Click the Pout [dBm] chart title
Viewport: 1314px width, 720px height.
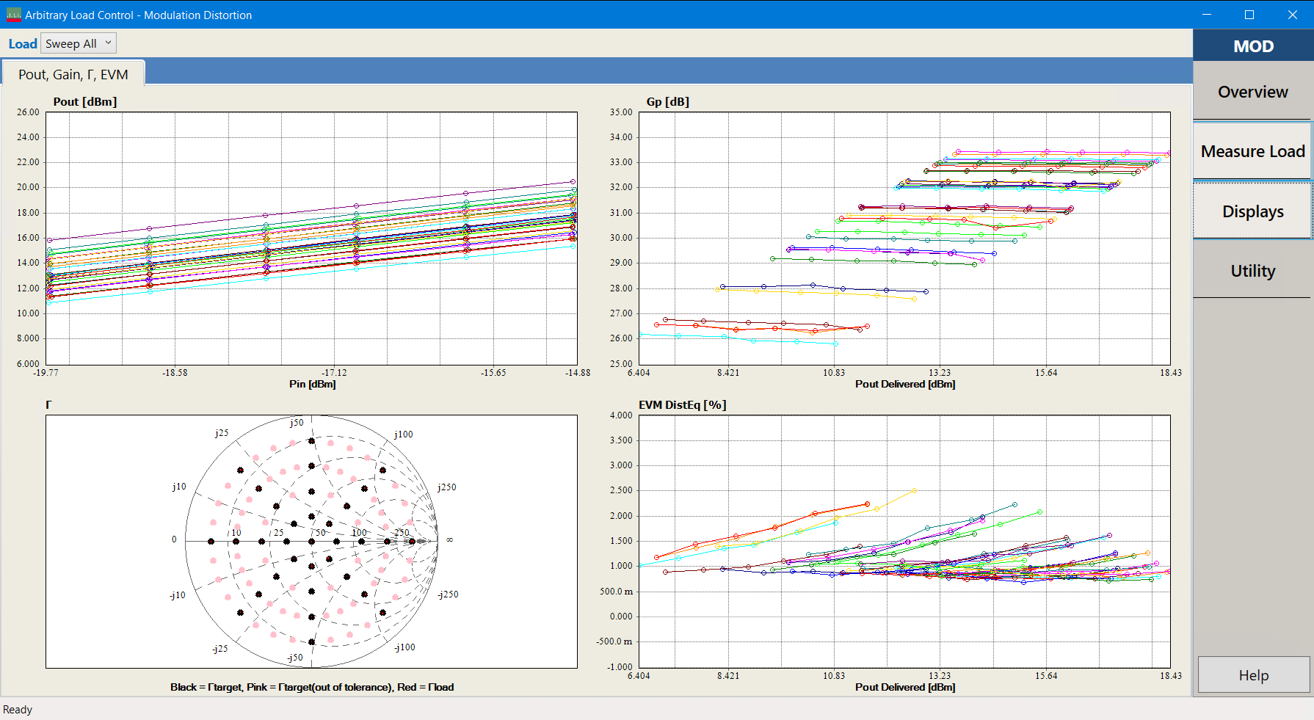[85, 102]
